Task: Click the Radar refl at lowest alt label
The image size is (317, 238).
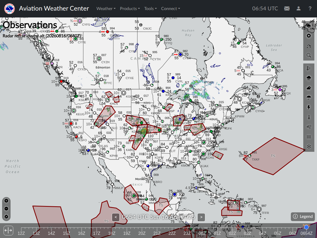Action: (42, 35)
